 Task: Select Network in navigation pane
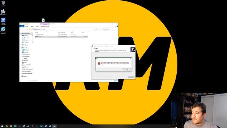[25, 76]
